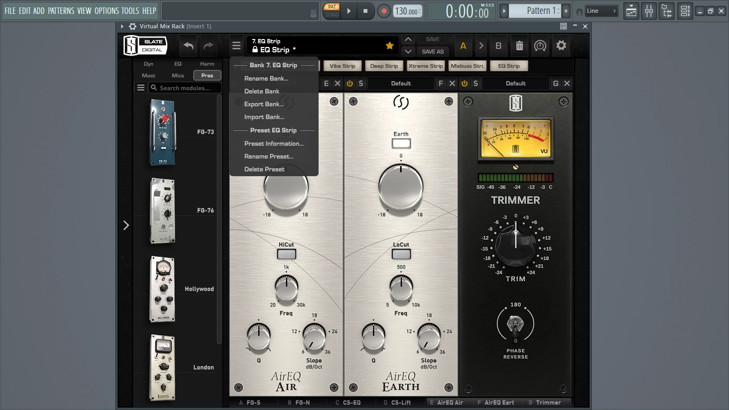Load the Mixbuss Stri. preset button
The image size is (729, 410).
(x=467, y=66)
